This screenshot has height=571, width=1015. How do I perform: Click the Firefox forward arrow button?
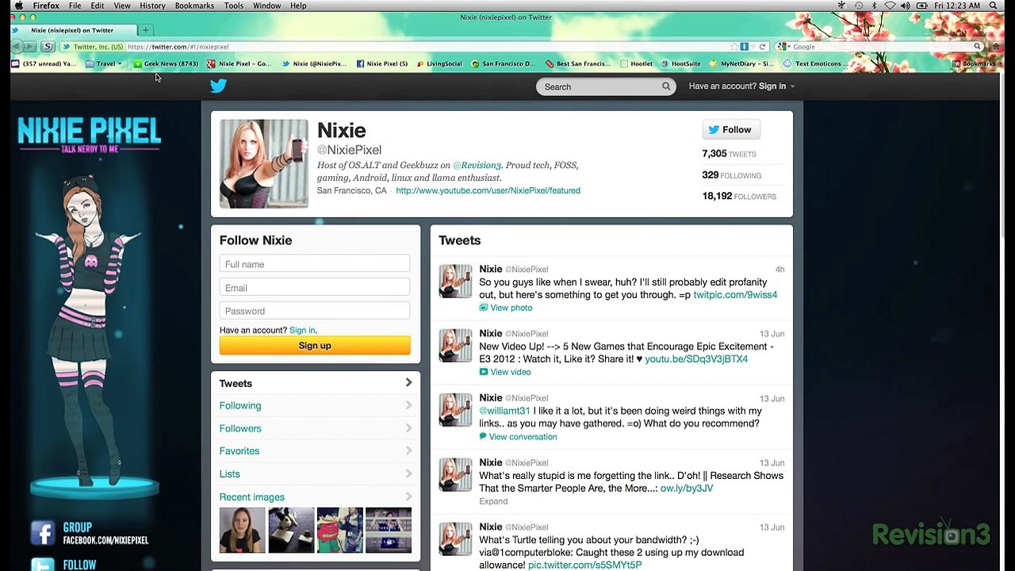pyautogui.click(x=31, y=47)
